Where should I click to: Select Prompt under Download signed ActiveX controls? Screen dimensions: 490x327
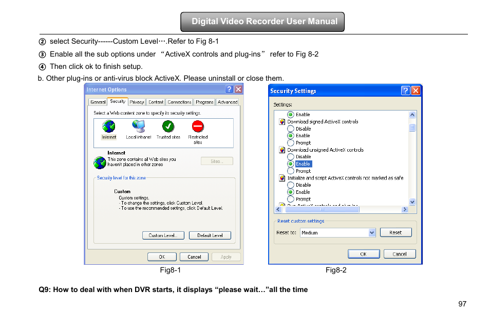point(291,143)
